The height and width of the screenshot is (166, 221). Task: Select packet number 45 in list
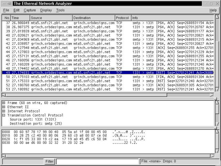pos(69,56)
